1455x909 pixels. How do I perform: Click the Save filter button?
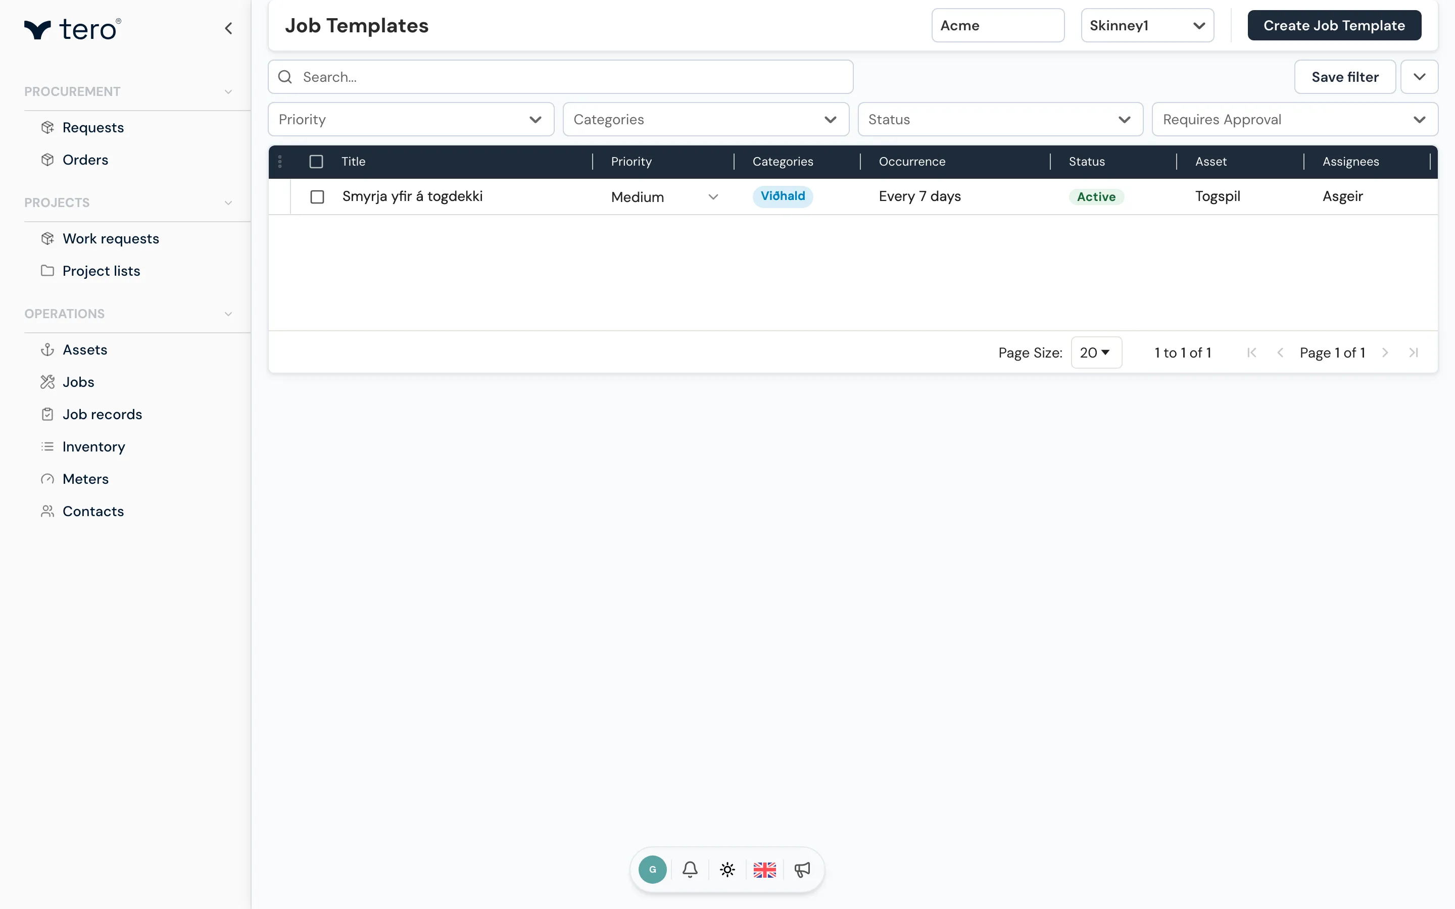[x=1345, y=77]
